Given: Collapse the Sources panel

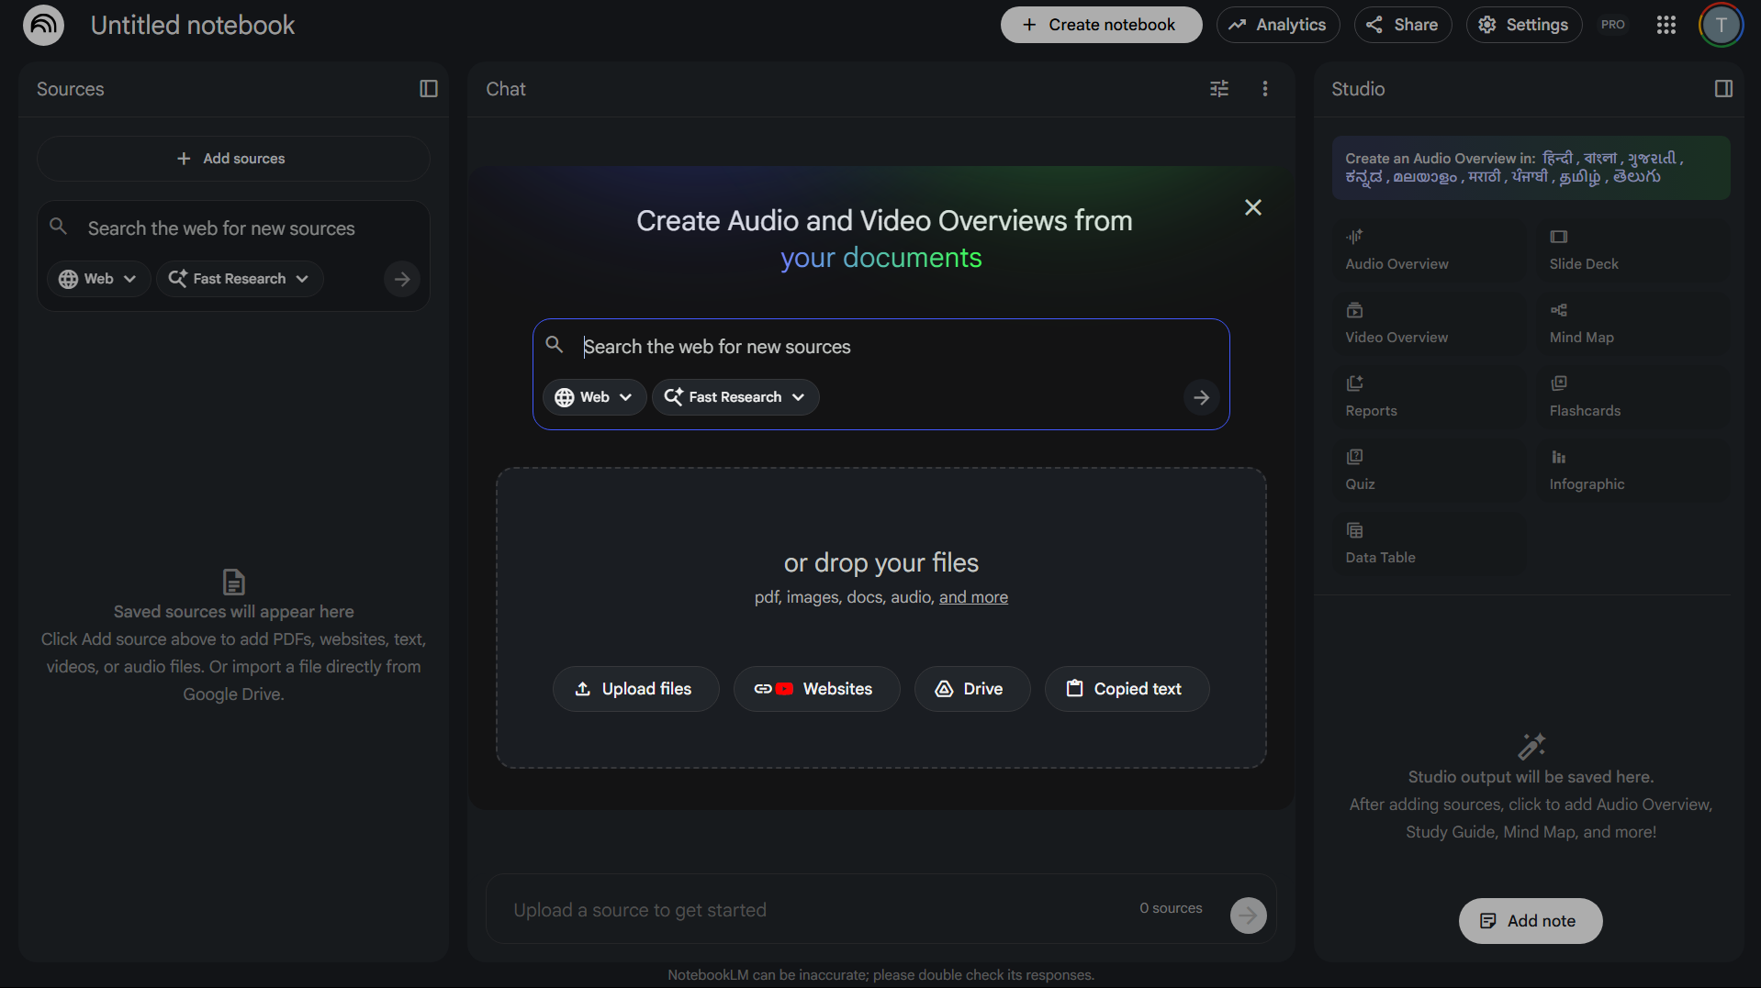Looking at the screenshot, I should point(429,89).
